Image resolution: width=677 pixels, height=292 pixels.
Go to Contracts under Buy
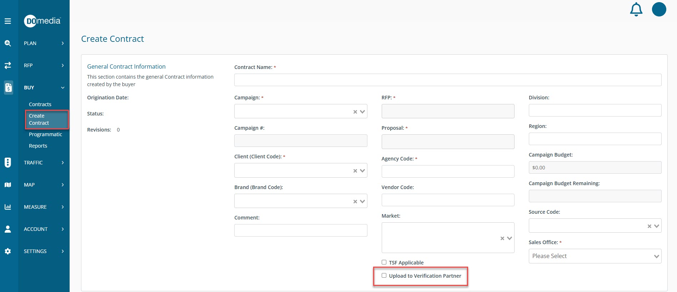pos(40,104)
